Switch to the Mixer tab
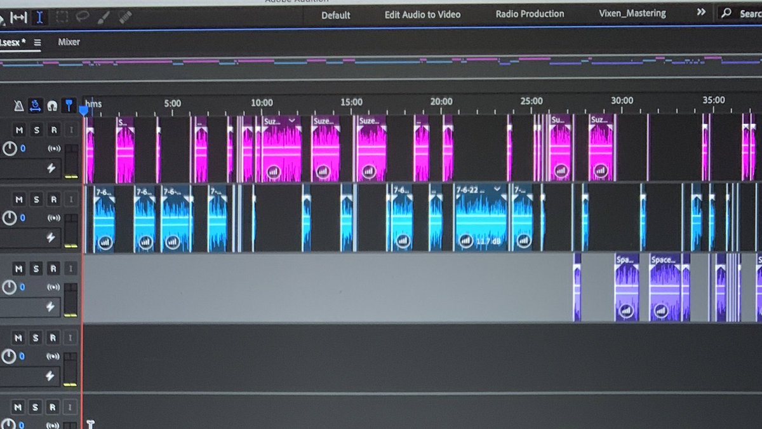This screenshot has height=429, width=762. pos(69,42)
